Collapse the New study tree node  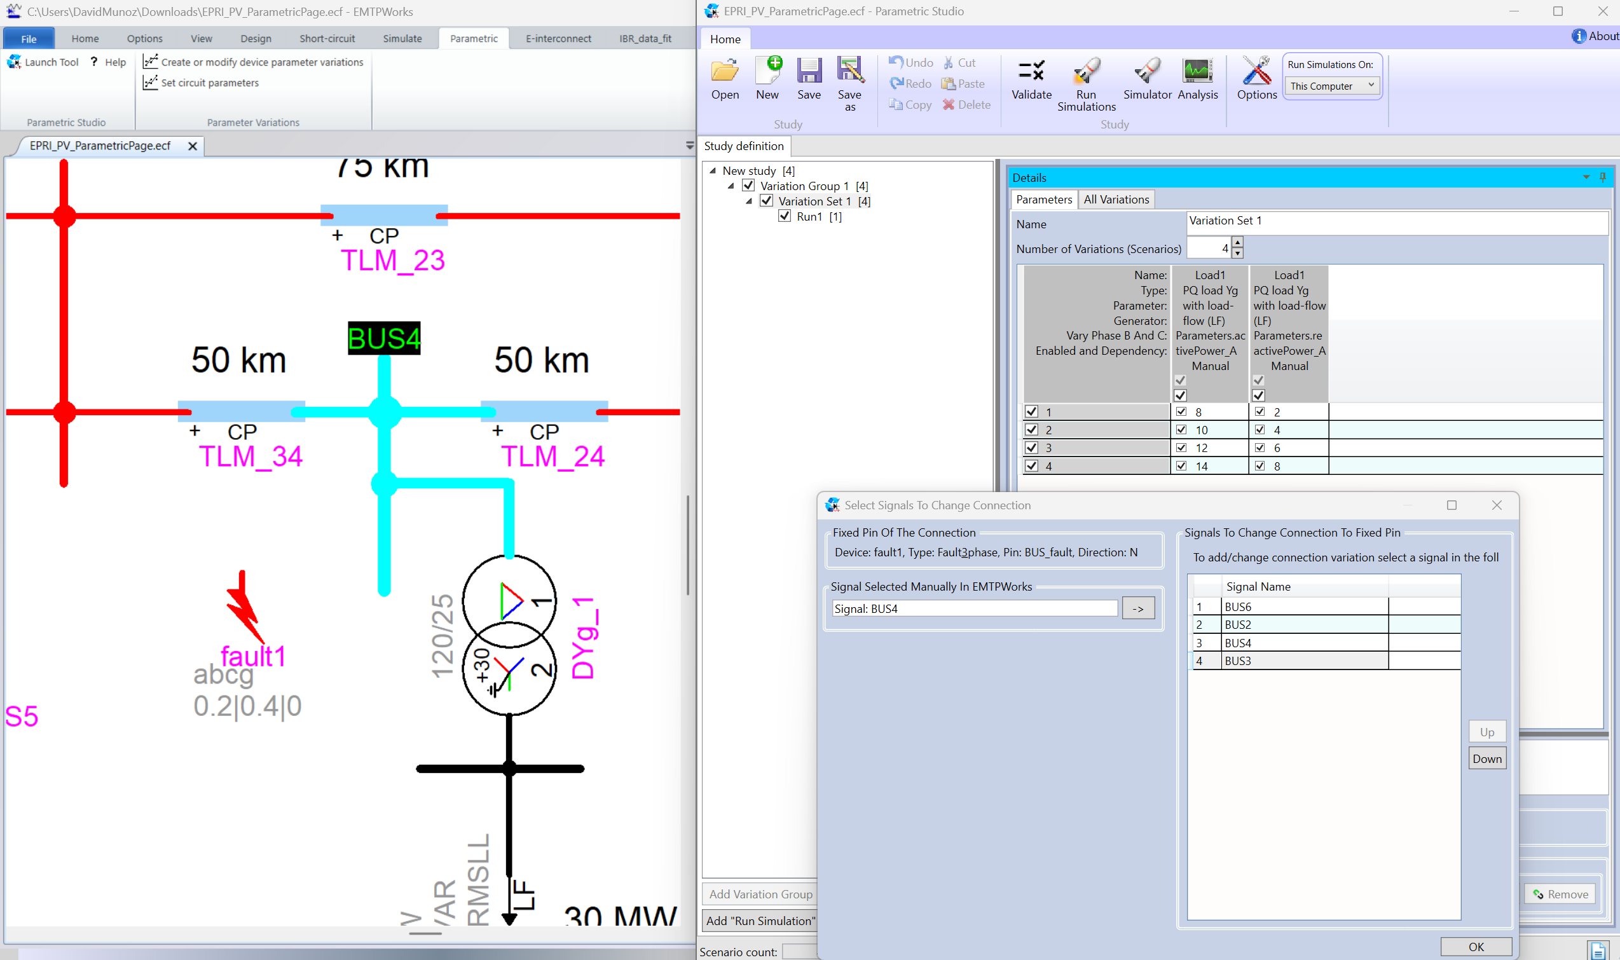coord(713,171)
